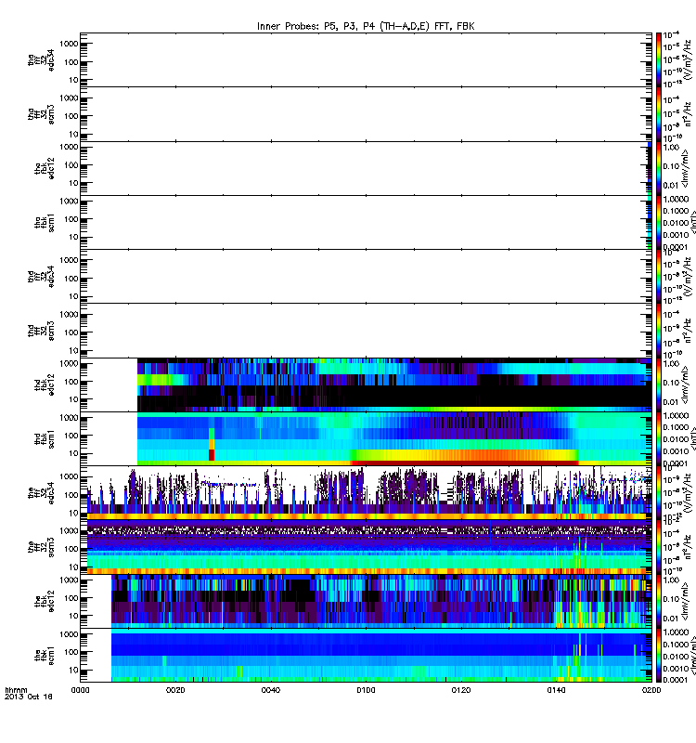The height and width of the screenshot is (743, 696).
Task: Click the 100 tick label of tha fbk scm1 panel
Action: (x=71, y=219)
